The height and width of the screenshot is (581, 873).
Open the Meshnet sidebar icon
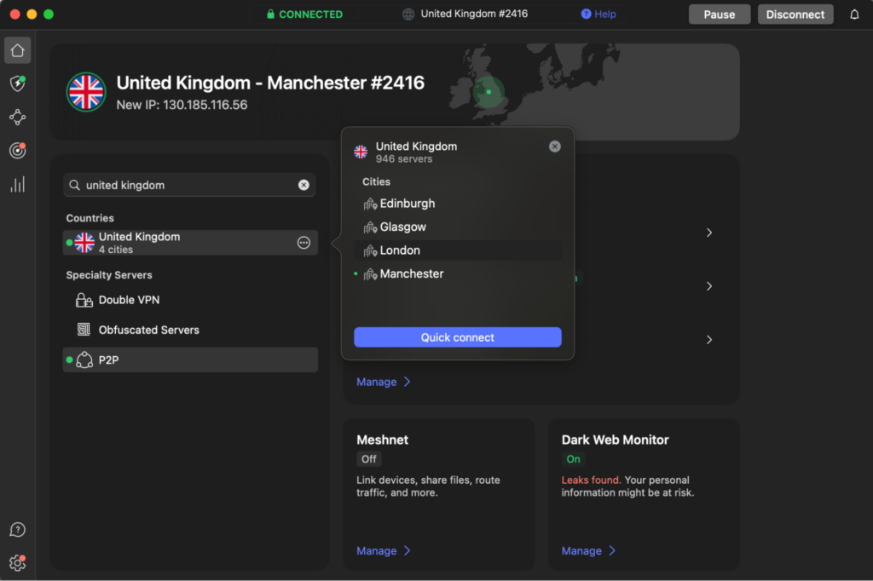[x=17, y=117]
